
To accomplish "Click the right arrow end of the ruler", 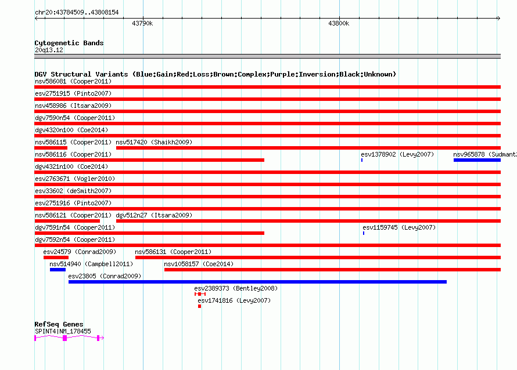I will (498, 18).
